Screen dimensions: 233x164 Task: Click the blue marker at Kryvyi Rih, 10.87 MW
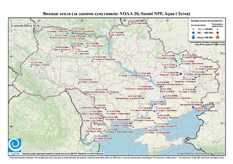(143, 98)
